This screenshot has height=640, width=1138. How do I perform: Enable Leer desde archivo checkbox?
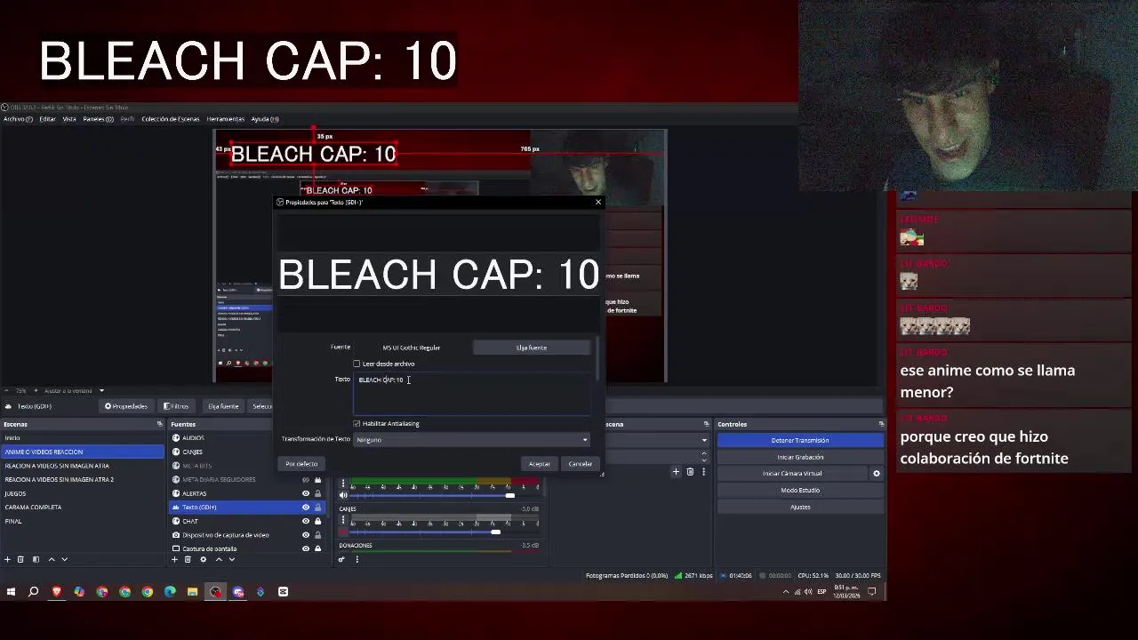pyautogui.click(x=357, y=364)
